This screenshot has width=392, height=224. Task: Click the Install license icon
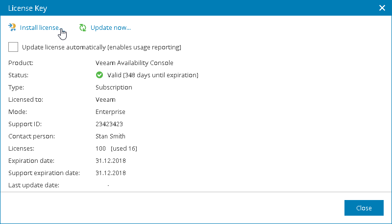[12, 27]
